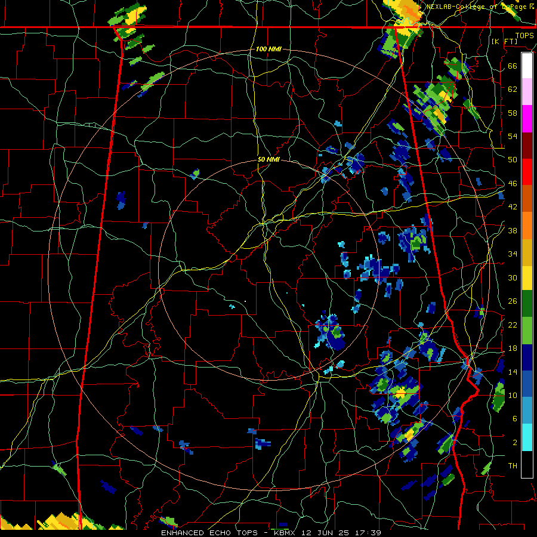Click the "100 NMI" range ring label
The height and width of the screenshot is (537, 537).
click(268, 49)
